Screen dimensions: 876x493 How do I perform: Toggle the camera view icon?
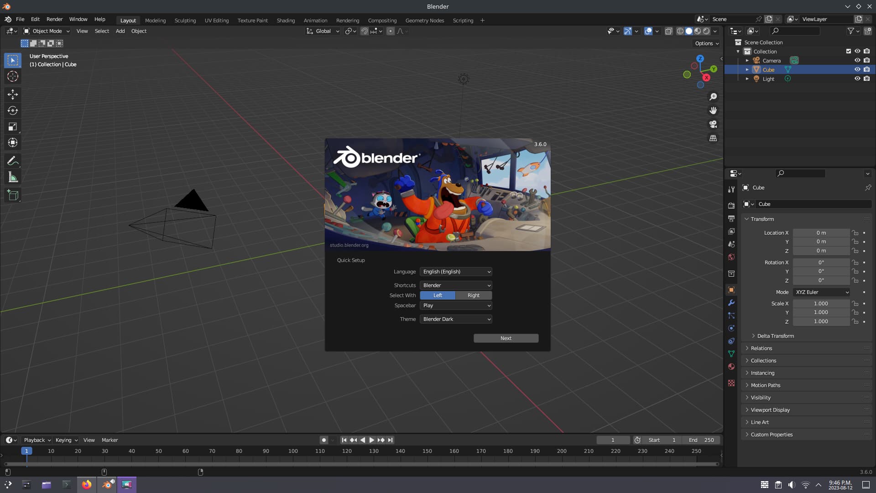[713, 124]
